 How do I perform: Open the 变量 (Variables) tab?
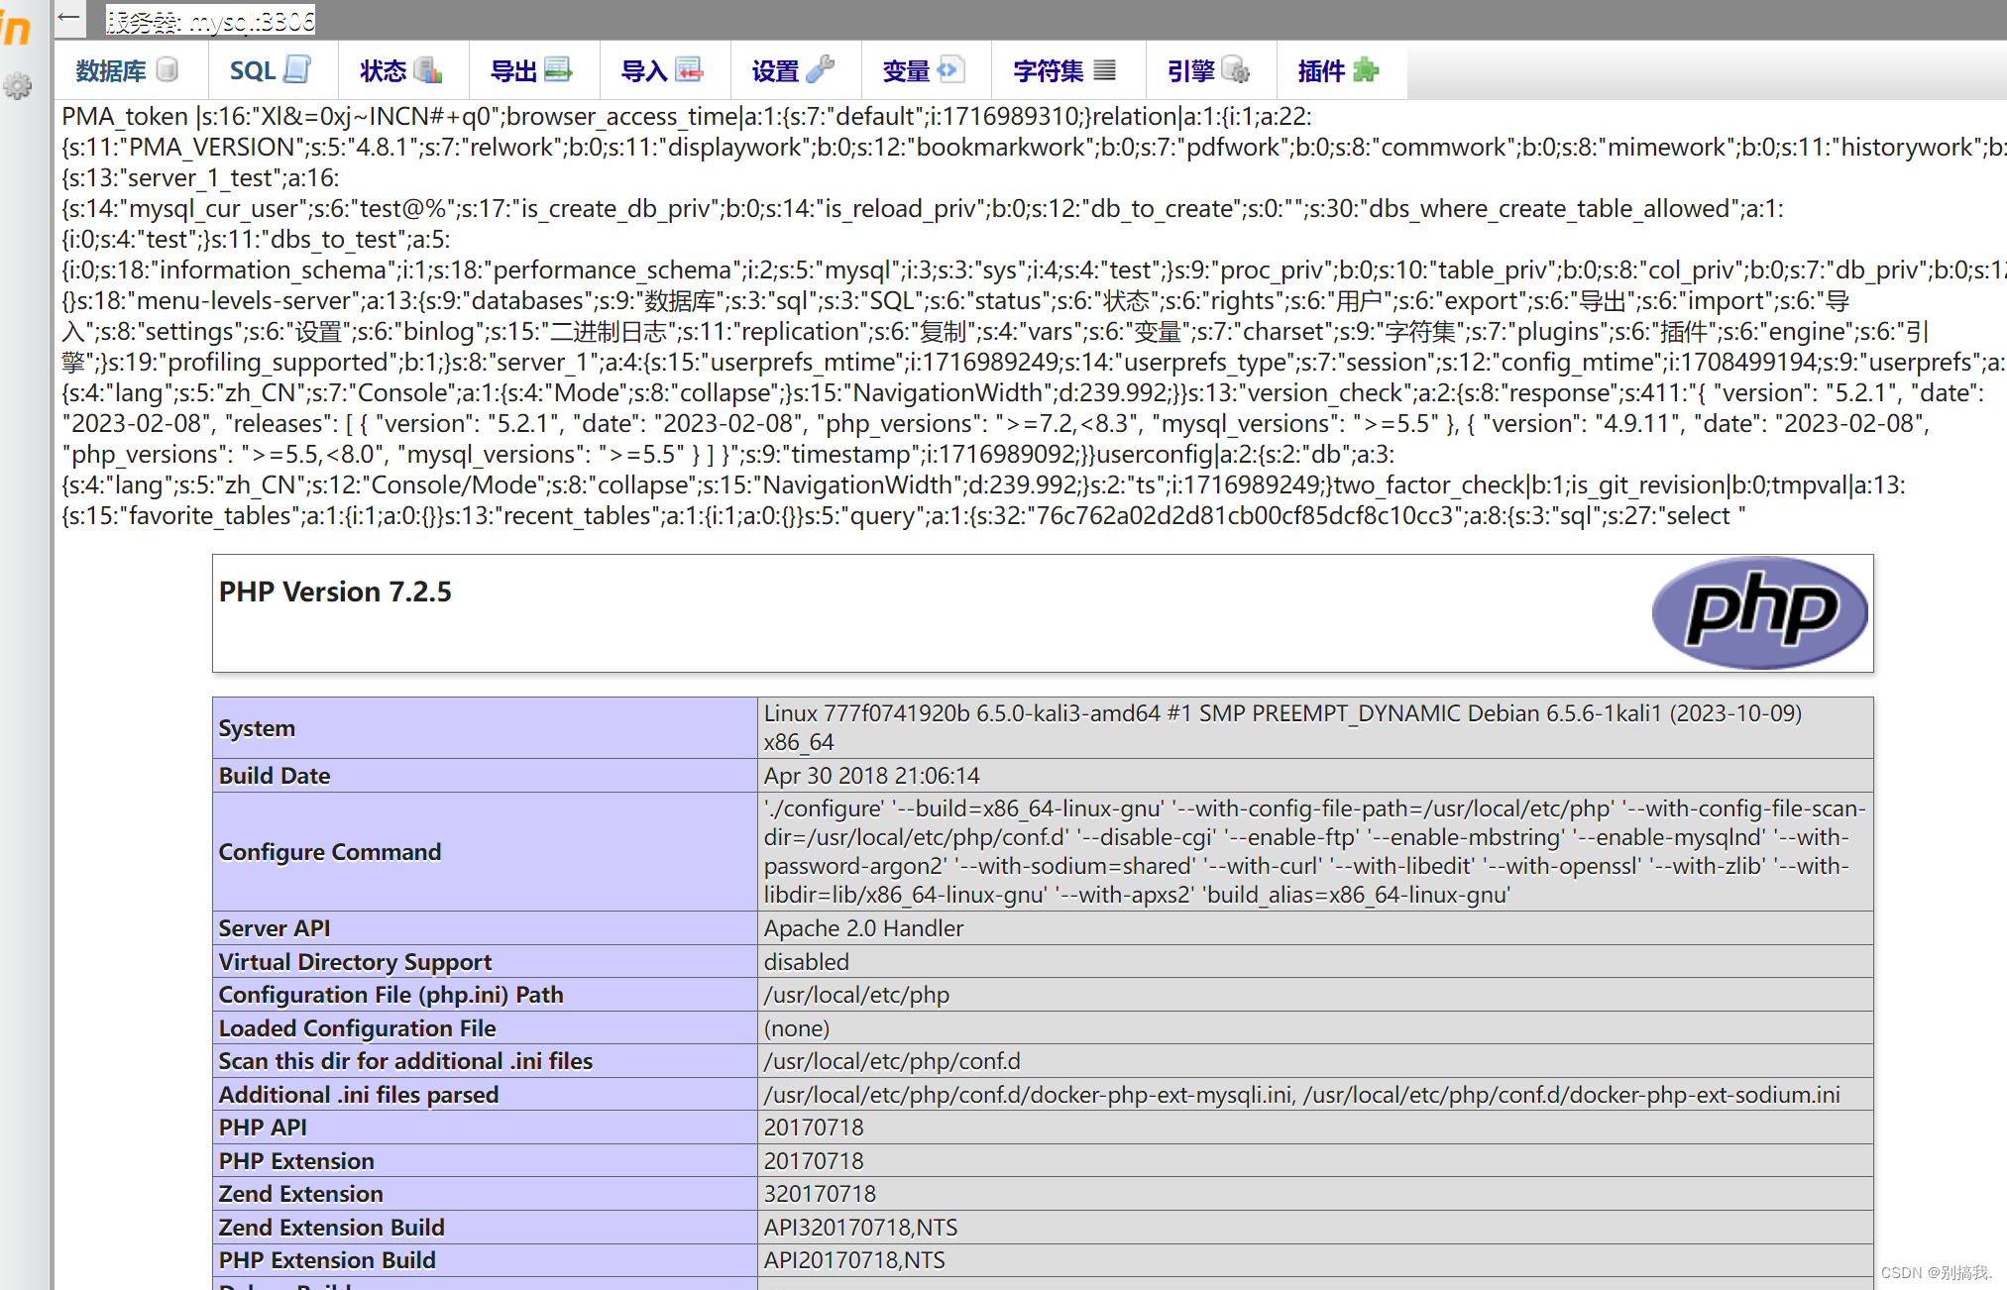click(925, 70)
